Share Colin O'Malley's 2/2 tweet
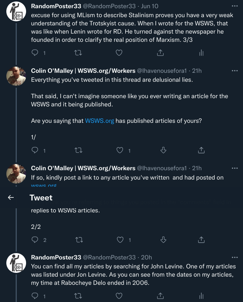243x302 pixels. tap(201, 240)
